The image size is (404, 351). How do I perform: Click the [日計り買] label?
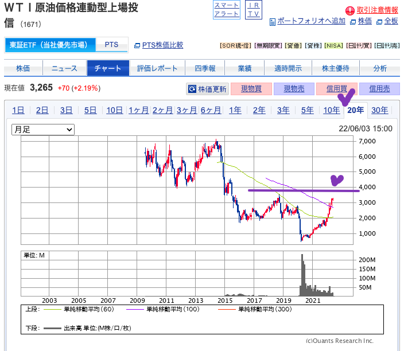pyautogui.click(x=359, y=45)
